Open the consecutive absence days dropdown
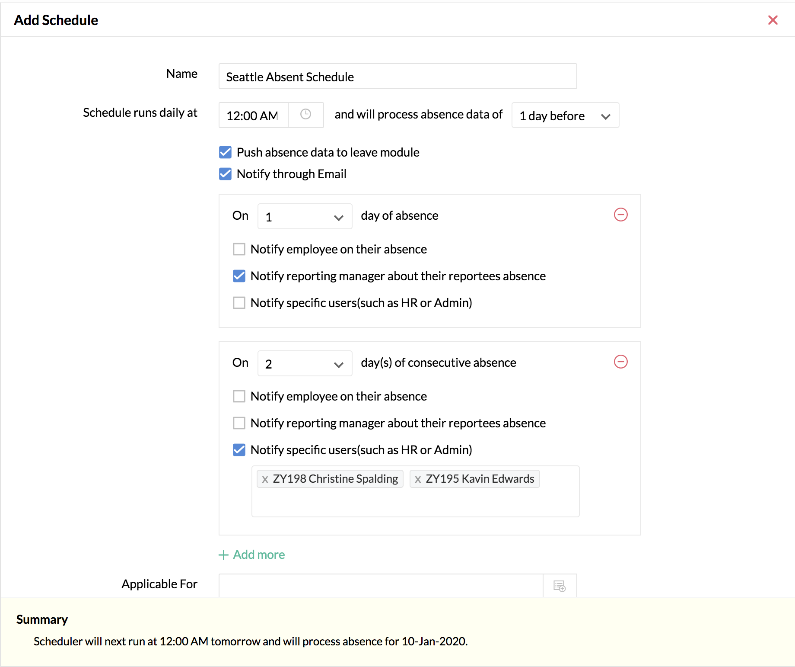Screen dimensions: 795x667 (305, 364)
